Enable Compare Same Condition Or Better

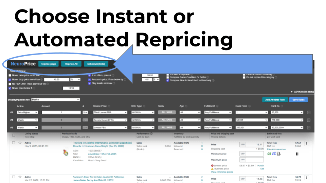coord(167,77)
